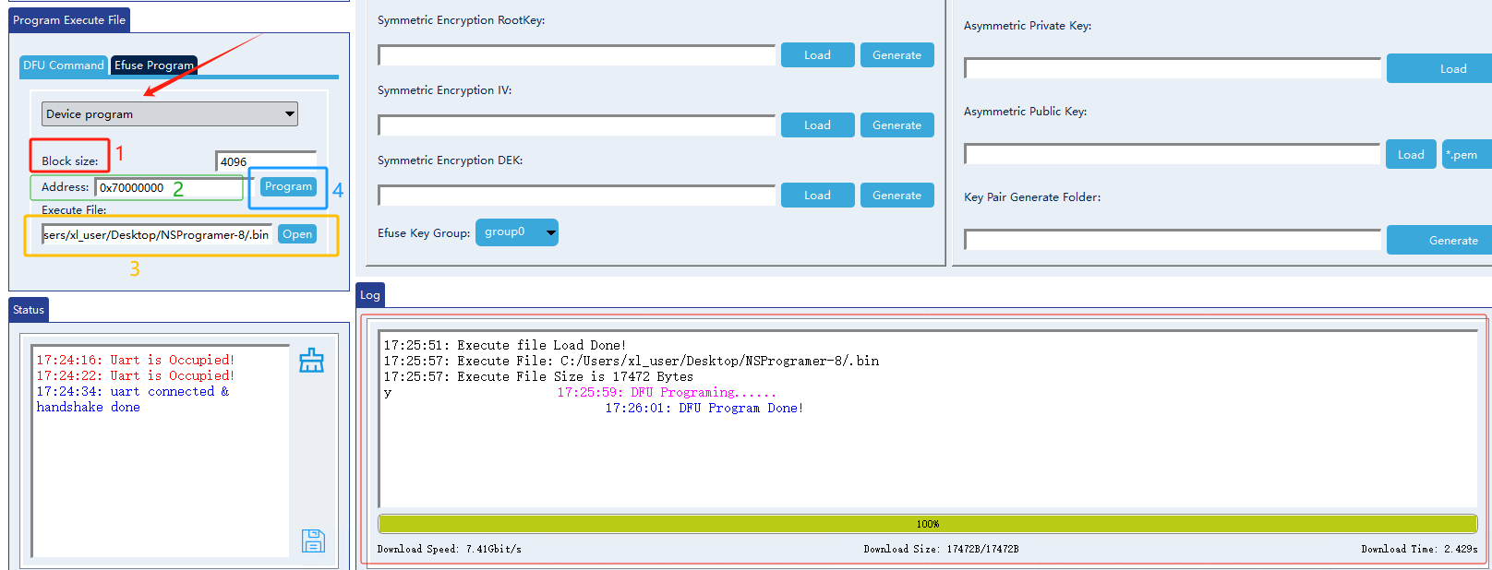Load the Symmetric Encryption DEK
This screenshot has height=570, width=1492.
pyautogui.click(x=817, y=196)
